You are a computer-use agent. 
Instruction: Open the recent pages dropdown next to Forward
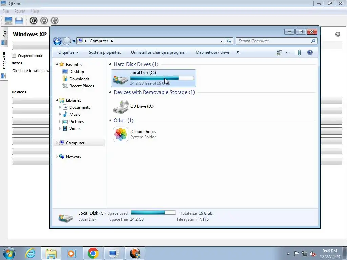coord(74,41)
